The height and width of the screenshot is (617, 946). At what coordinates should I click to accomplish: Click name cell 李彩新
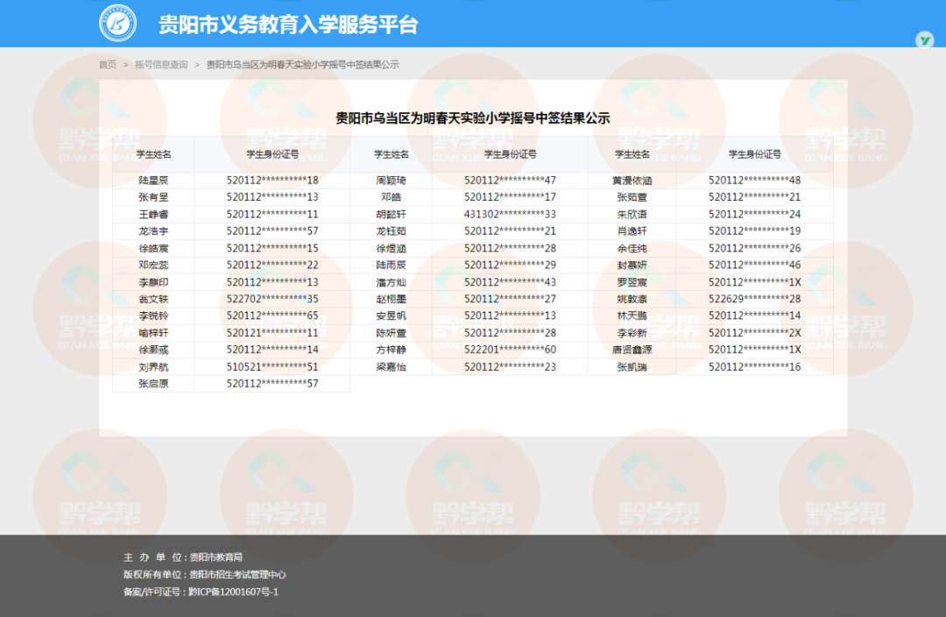[x=632, y=333]
